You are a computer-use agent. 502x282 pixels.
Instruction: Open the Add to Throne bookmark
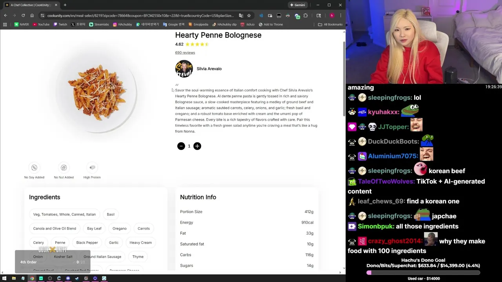(x=270, y=24)
